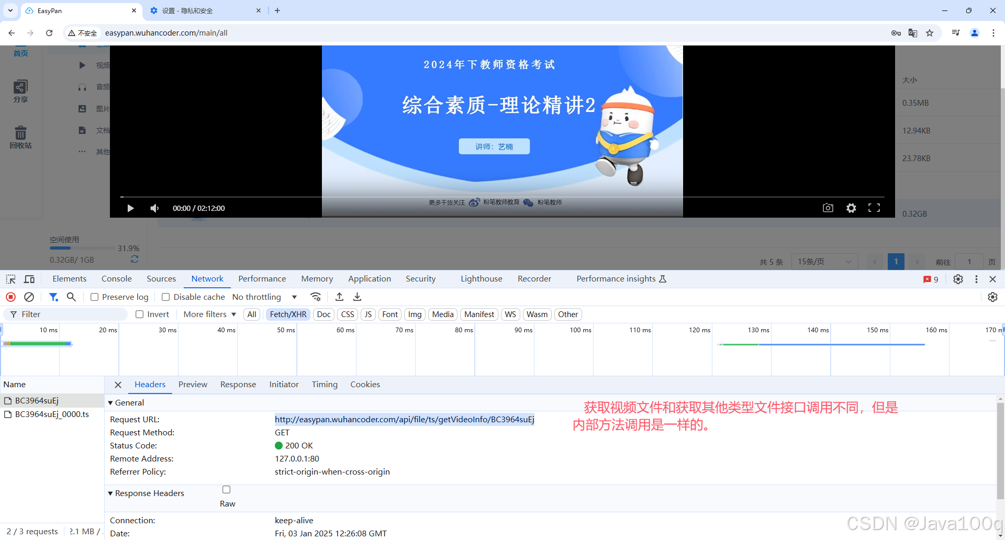Enable Preserve log checkbox
The image size is (1005, 540).
point(95,297)
